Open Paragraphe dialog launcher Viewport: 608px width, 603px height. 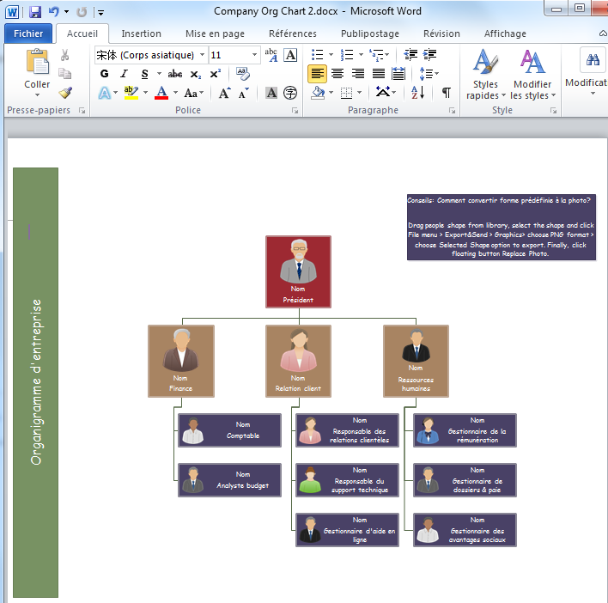click(452, 111)
